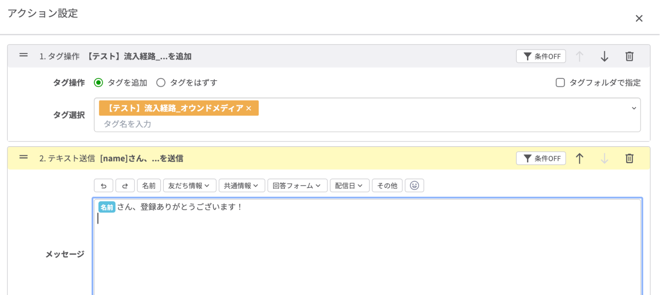Open 友だち情報 dropdown
Viewport: 663px width, 295px height.
189,186
